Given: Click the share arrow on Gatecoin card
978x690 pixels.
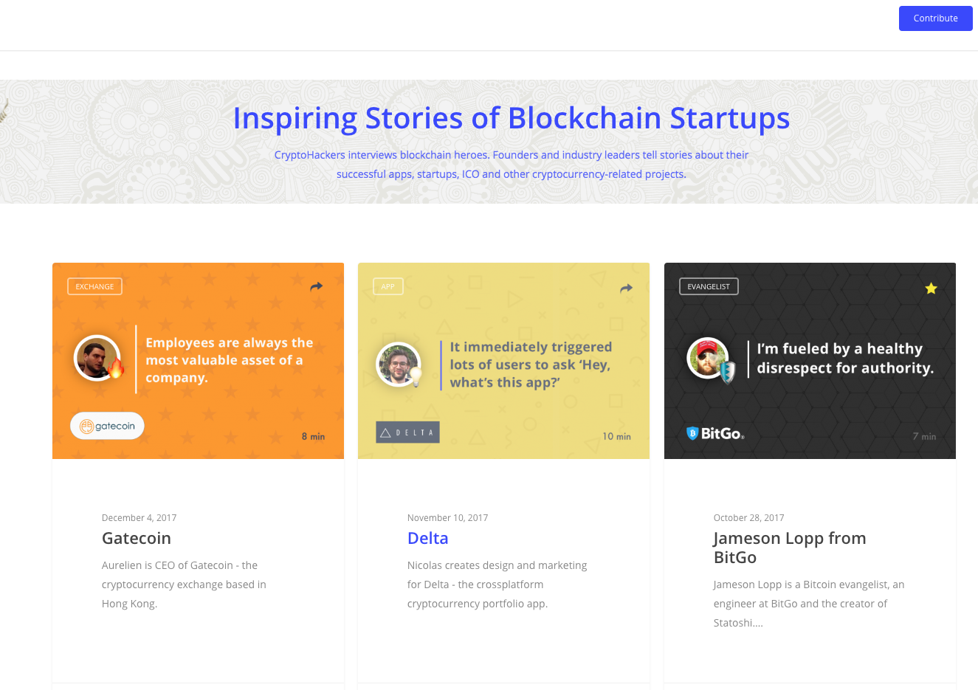Looking at the screenshot, I should click(x=316, y=286).
